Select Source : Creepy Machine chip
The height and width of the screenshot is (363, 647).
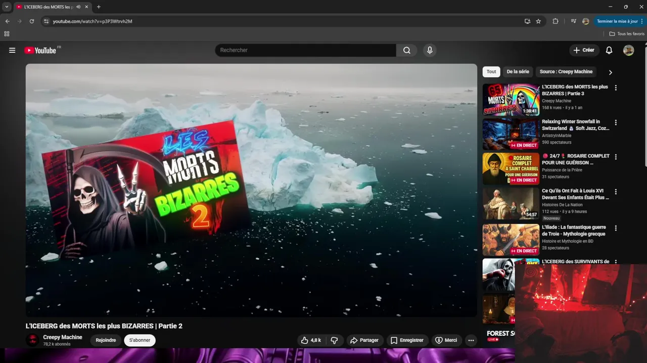click(566, 72)
